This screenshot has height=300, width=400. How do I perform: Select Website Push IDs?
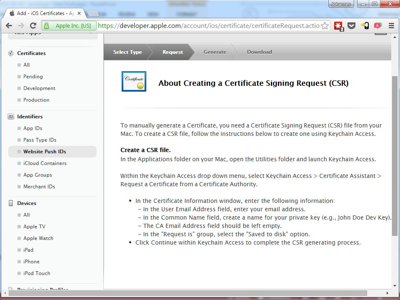pyautogui.click(x=52, y=152)
